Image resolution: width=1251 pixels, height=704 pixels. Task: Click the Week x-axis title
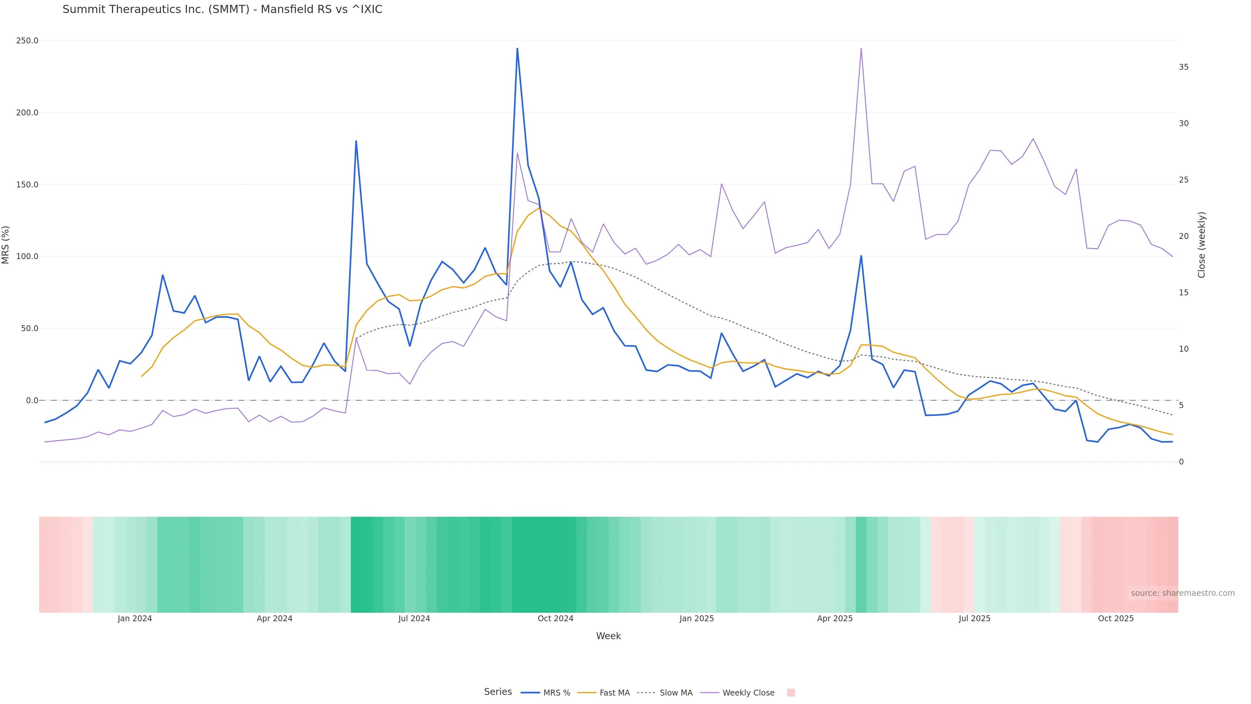pos(608,636)
